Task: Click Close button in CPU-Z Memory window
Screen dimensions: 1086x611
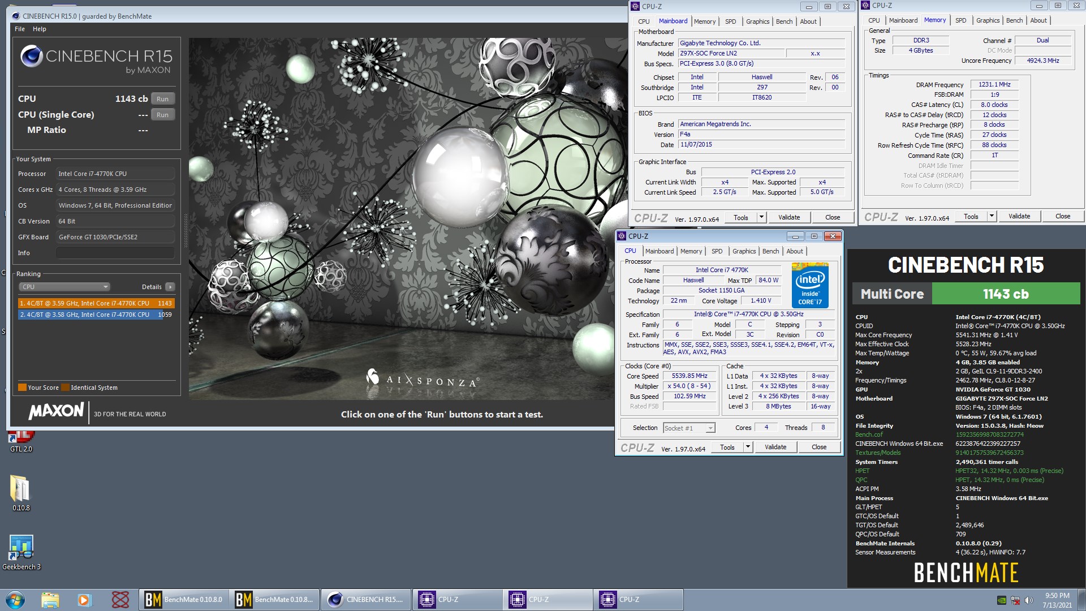Action: tap(1063, 216)
